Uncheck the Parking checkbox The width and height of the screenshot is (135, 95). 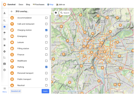[x=46, y=67]
